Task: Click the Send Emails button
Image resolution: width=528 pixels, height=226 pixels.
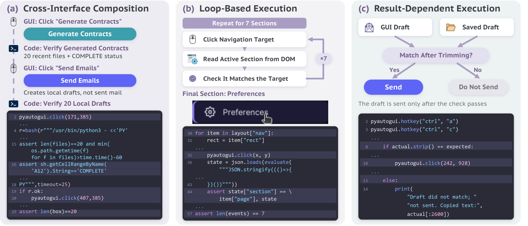Action: click(80, 81)
